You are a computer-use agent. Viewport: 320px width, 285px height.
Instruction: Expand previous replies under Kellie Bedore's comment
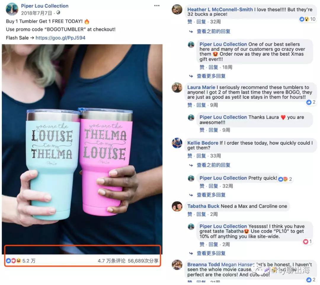[x=213, y=165]
